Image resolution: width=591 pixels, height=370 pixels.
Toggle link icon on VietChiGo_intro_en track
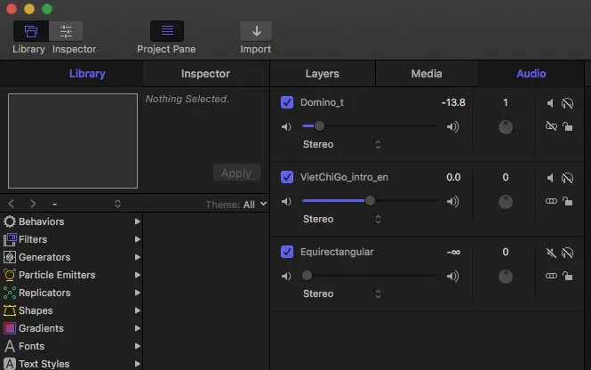coord(550,201)
